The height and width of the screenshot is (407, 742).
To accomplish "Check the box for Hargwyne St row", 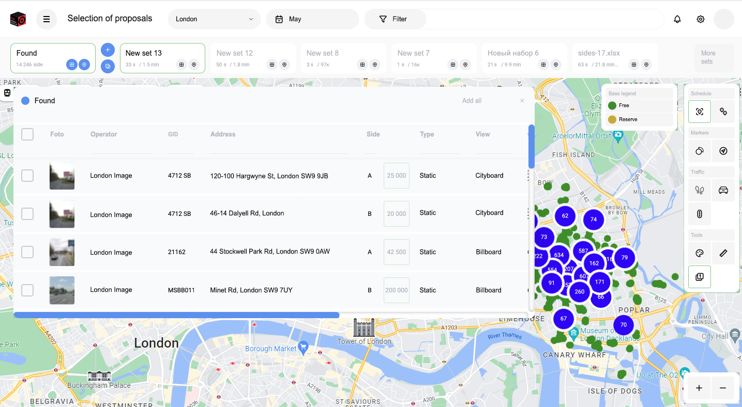I will tap(27, 176).
